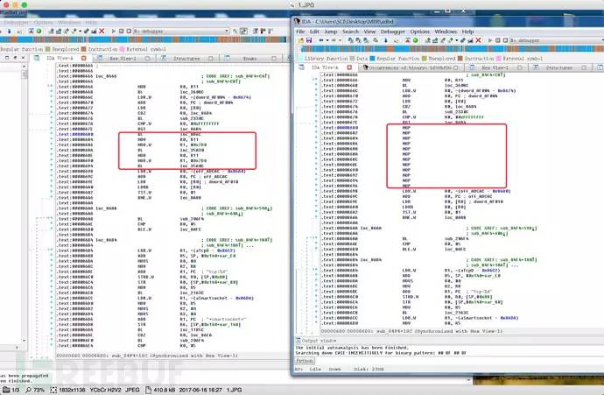Click the 1832x1136 dimensions icon in viewer status bar

pyautogui.click(x=53, y=390)
